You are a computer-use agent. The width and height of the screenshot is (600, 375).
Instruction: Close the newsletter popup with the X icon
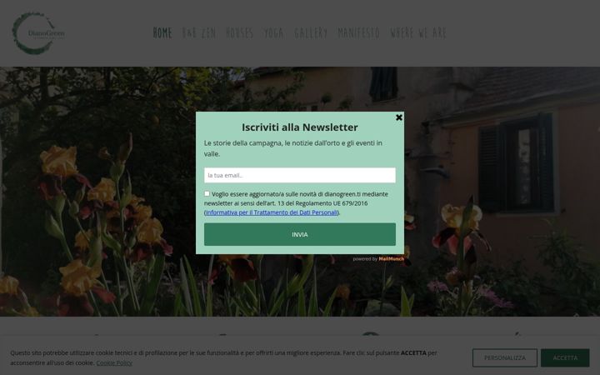click(x=398, y=117)
